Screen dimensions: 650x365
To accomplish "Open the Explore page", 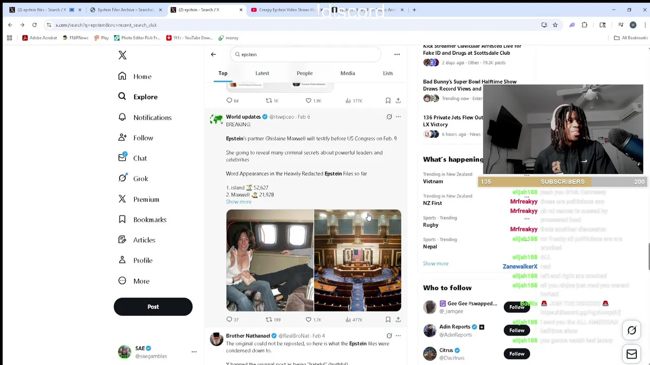I will tap(138, 97).
